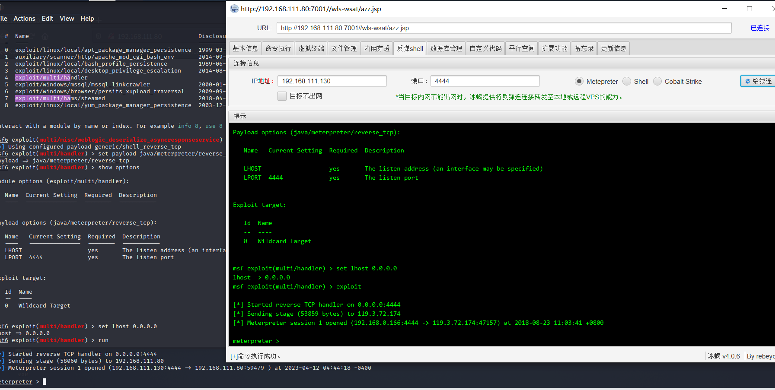Open the Help menu in terminal window

pos(87,19)
